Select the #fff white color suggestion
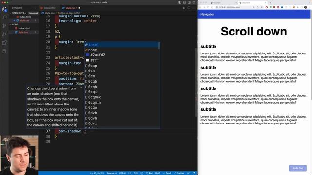 pyautogui.click(x=122, y=60)
